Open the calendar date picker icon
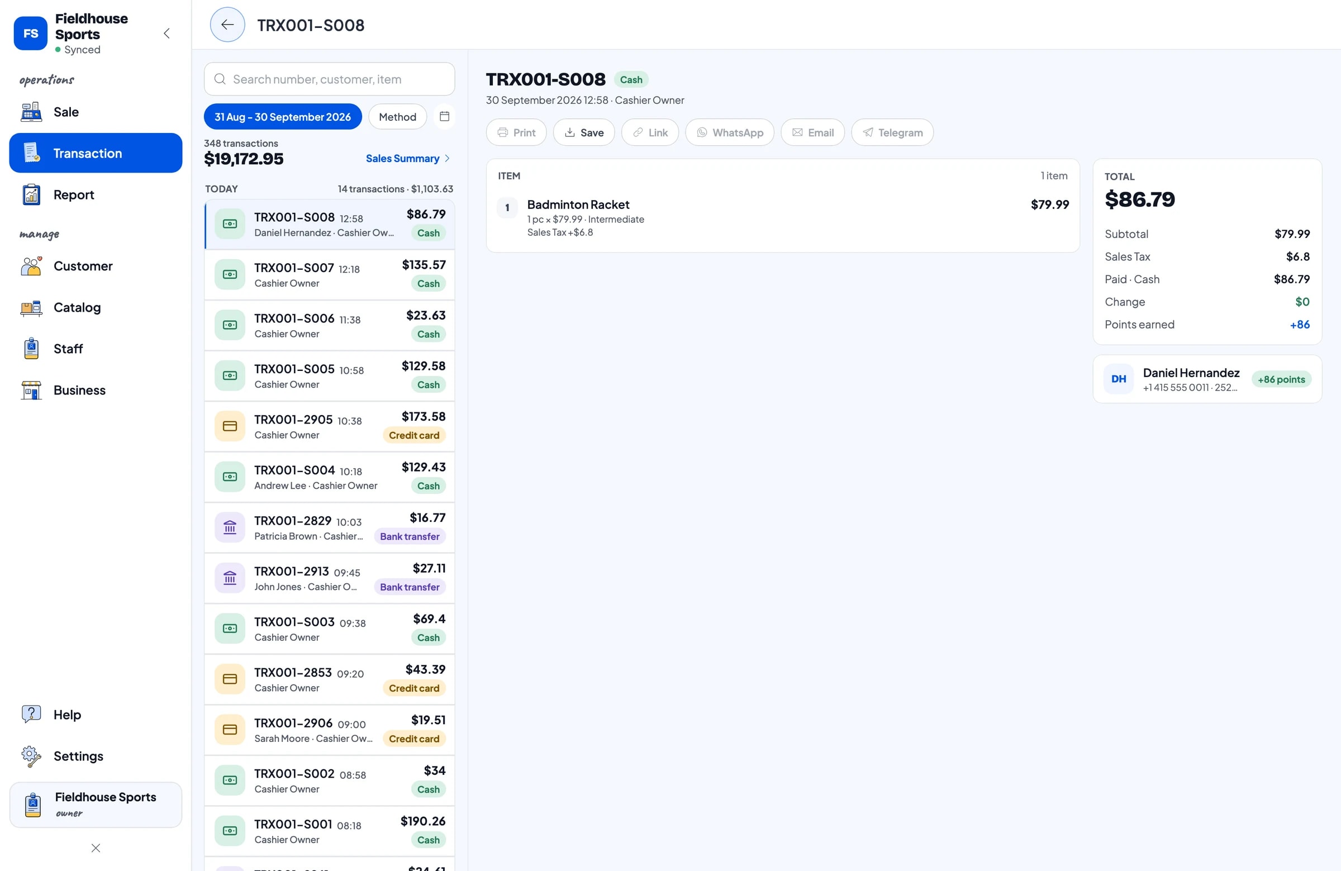The image size is (1341, 871). click(445, 116)
